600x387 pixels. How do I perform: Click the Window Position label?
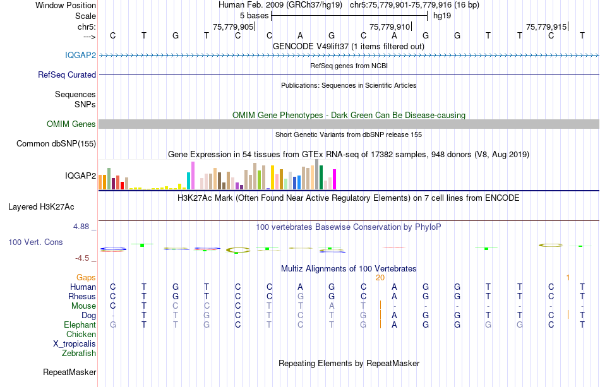pos(66,5)
